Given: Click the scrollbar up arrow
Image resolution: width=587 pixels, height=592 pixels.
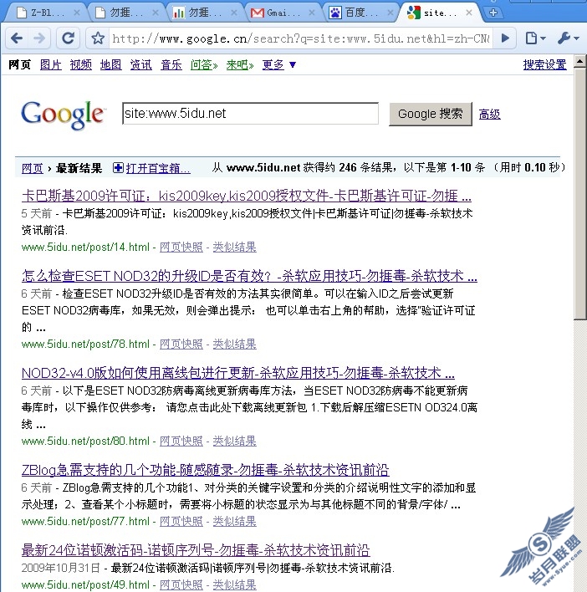Looking at the screenshot, I should [x=579, y=61].
